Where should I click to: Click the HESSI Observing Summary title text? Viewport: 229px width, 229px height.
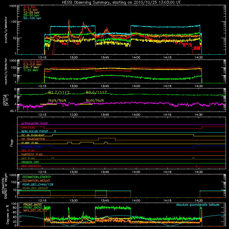click(121, 3)
